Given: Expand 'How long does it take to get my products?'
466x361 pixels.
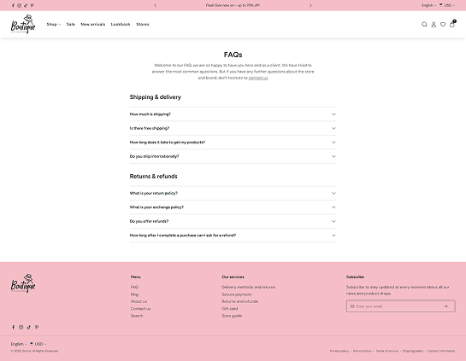Looking at the screenshot, I should point(233,143).
